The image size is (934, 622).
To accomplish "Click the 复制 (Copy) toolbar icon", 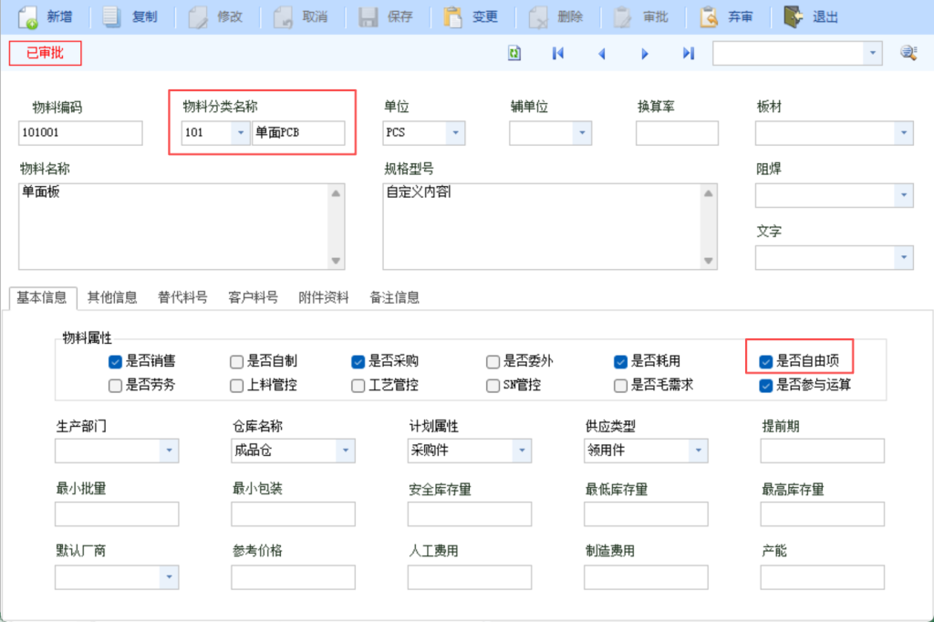I will [x=112, y=16].
